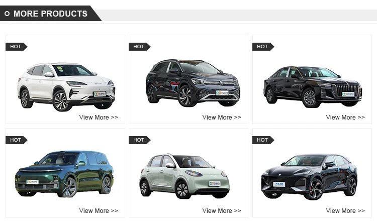This screenshot has height=223, width=377.
Task: Open View More for the light green mini car
Action: point(222,211)
